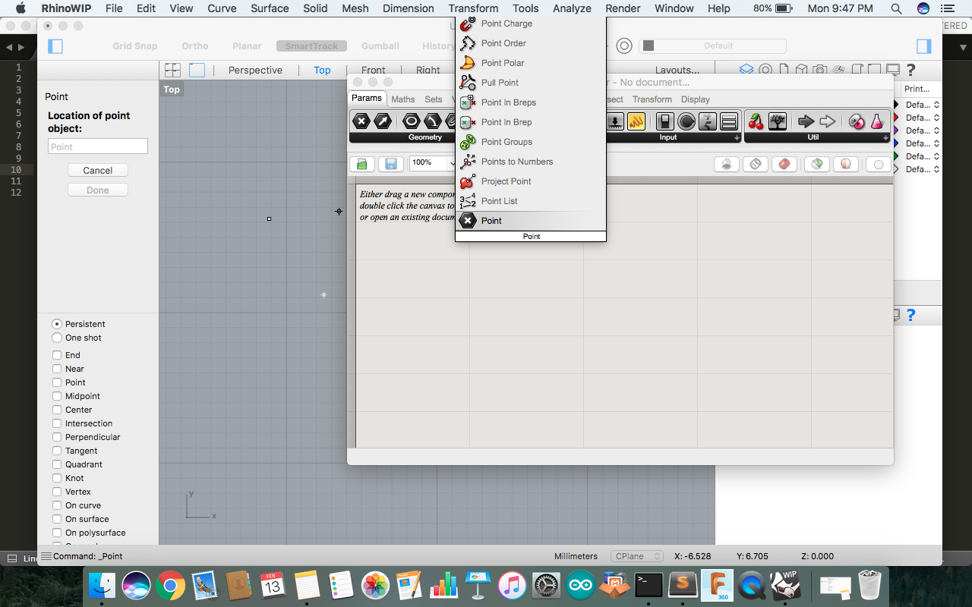Open file with green folder icon in Grasshopper
The image size is (972, 607).
[362, 164]
